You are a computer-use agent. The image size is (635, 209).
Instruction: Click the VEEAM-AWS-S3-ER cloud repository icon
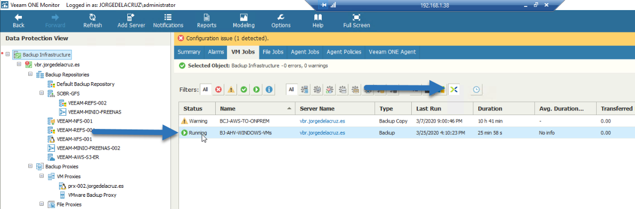click(x=51, y=157)
